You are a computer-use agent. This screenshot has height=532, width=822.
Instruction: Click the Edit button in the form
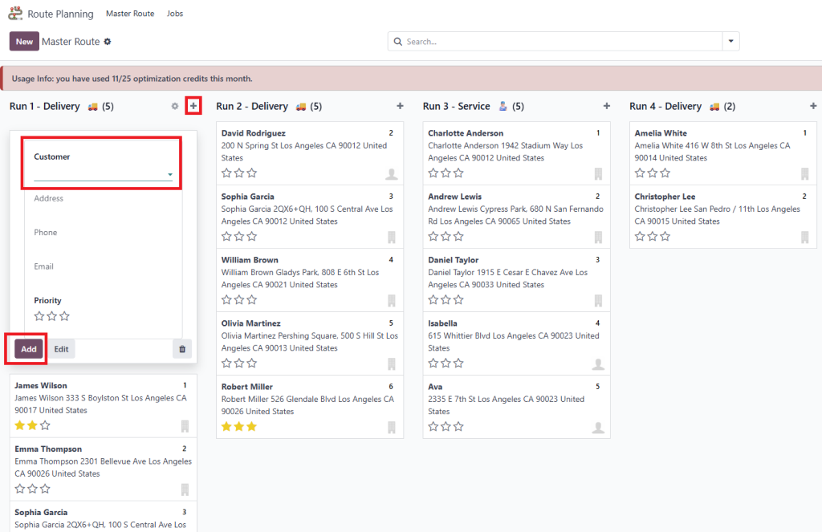[61, 349]
